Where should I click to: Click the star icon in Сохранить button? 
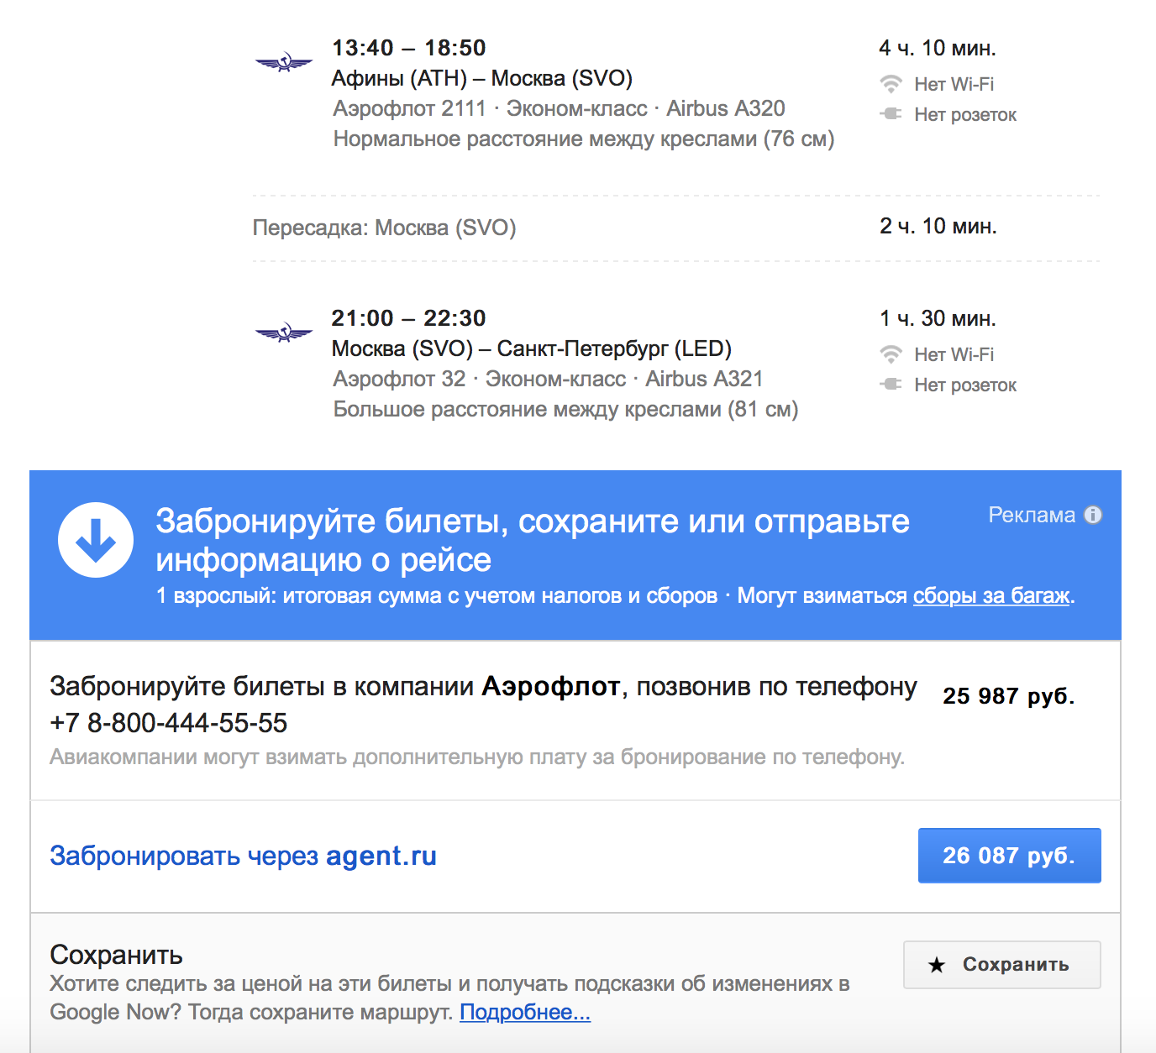point(937,965)
